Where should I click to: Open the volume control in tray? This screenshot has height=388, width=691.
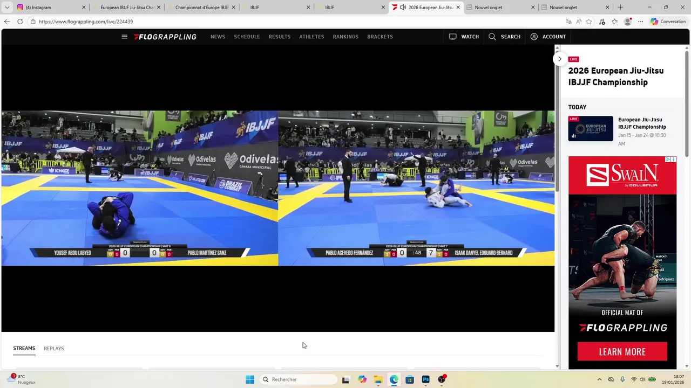[642, 379]
